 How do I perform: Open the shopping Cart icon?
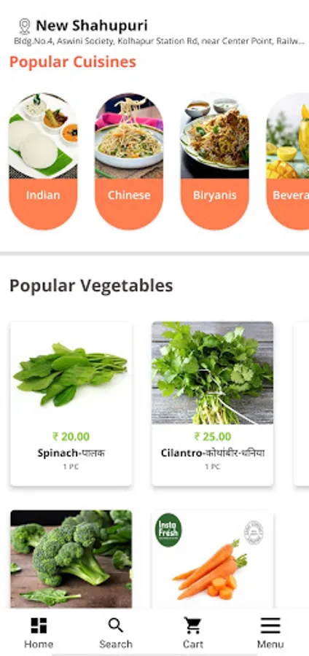[x=192, y=625]
